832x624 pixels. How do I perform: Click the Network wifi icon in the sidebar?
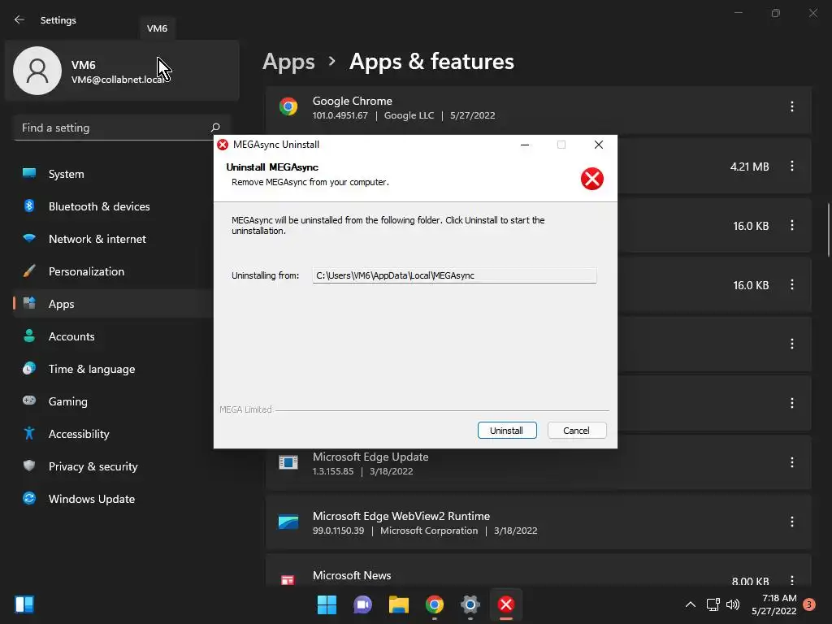[29, 238]
